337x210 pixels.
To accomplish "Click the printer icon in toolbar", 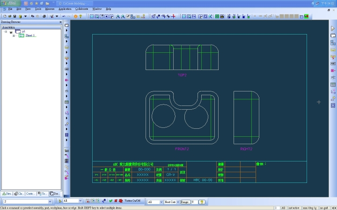I will click(x=44, y=16).
